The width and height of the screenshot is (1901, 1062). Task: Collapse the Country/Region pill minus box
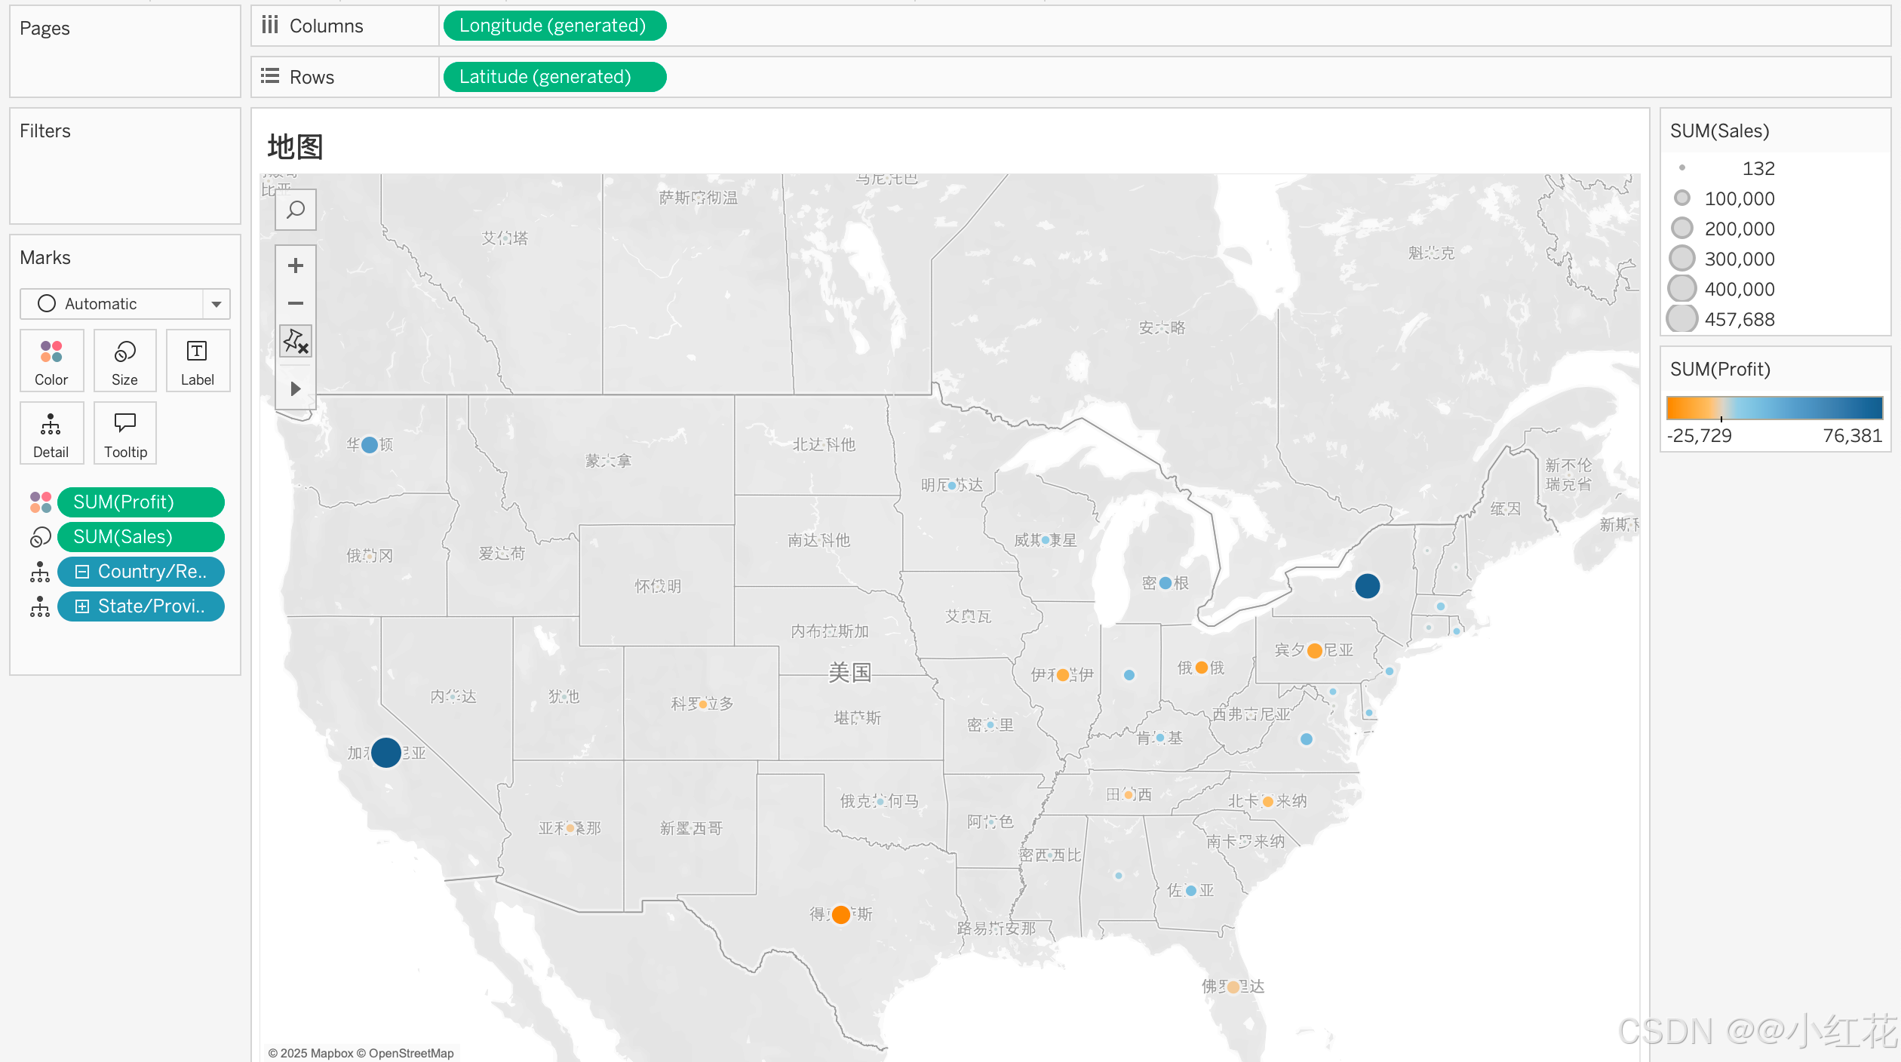pos(82,572)
